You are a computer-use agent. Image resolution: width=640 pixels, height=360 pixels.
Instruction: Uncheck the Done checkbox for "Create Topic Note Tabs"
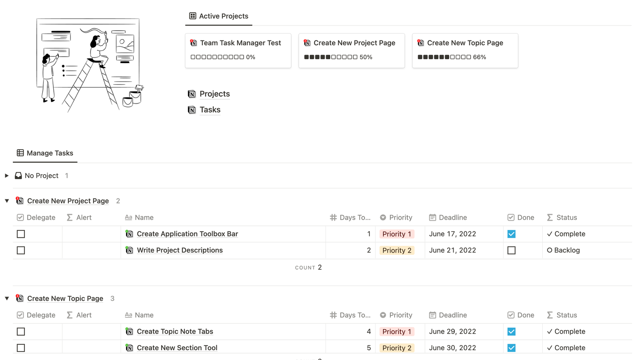point(511,331)
